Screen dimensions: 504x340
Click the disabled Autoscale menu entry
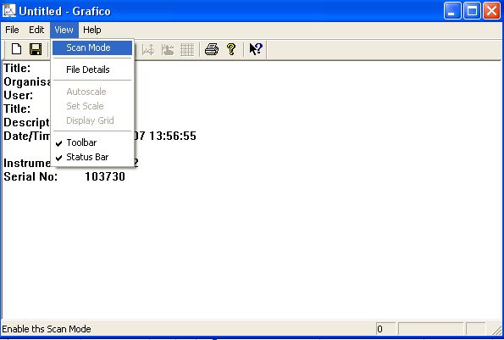92,92
